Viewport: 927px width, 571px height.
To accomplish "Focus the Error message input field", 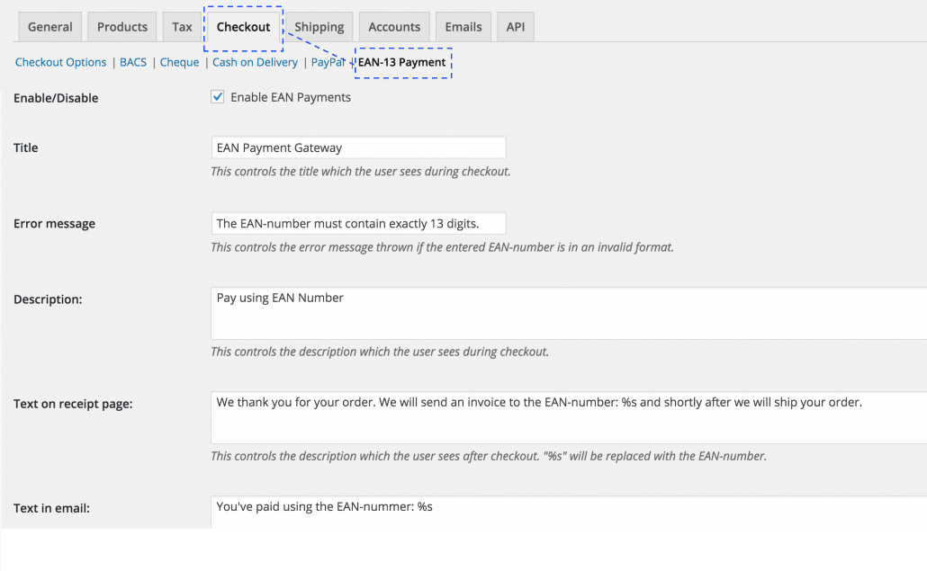I will coord(359,223).
